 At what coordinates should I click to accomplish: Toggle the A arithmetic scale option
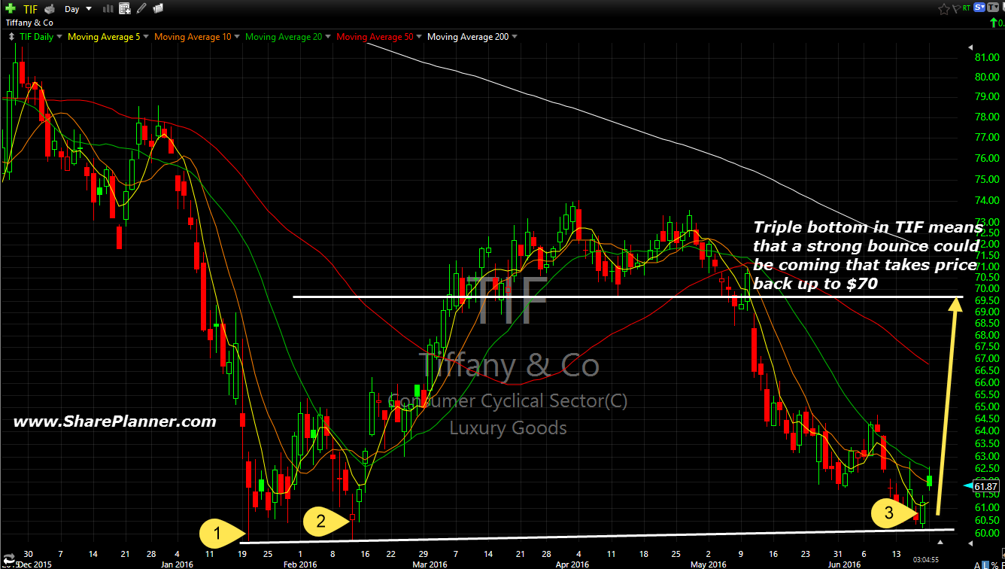click(x=976, y=564)
